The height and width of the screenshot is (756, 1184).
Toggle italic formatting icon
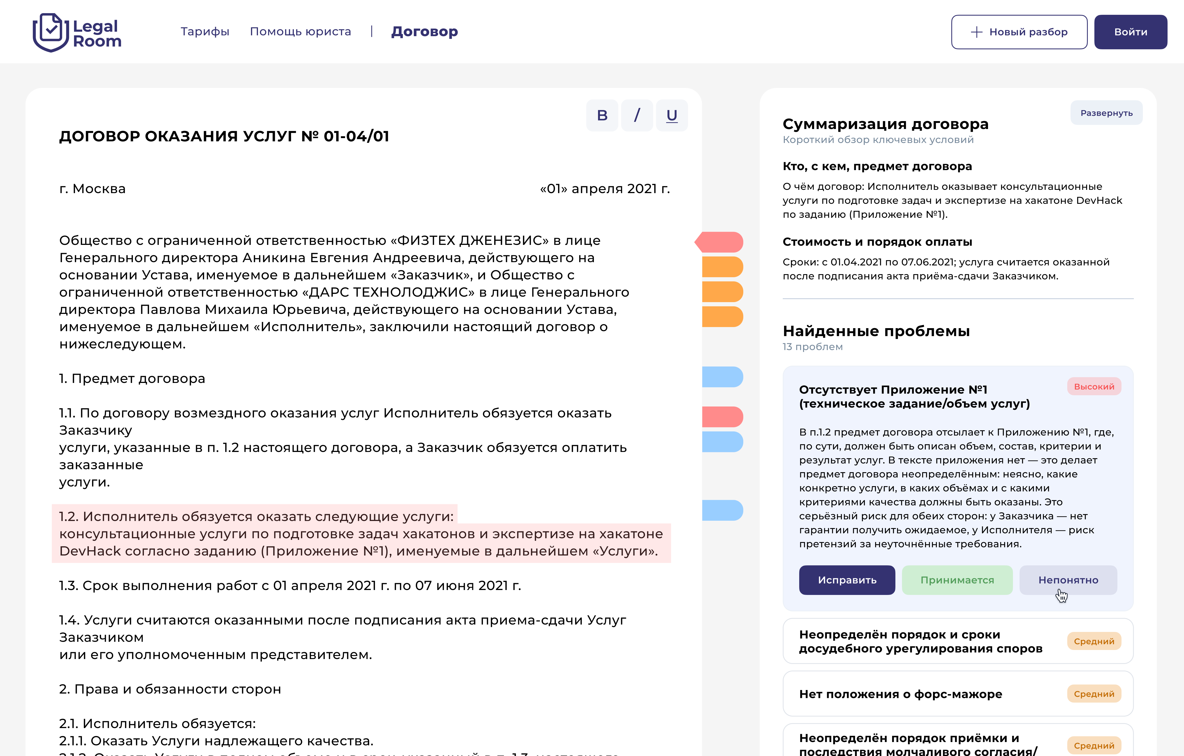coord(637,115)
